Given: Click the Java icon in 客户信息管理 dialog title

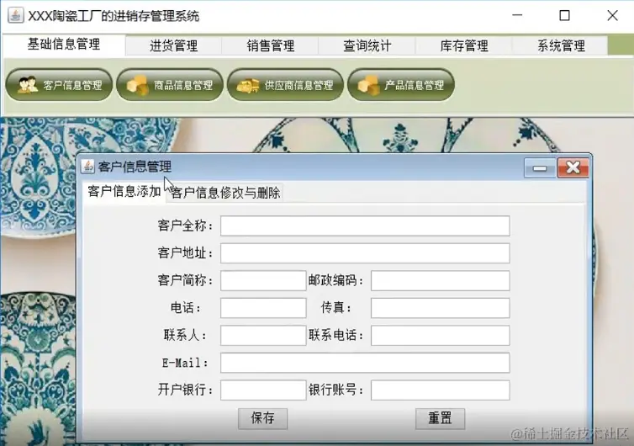Looking at the screenshot, I should 87,167.
